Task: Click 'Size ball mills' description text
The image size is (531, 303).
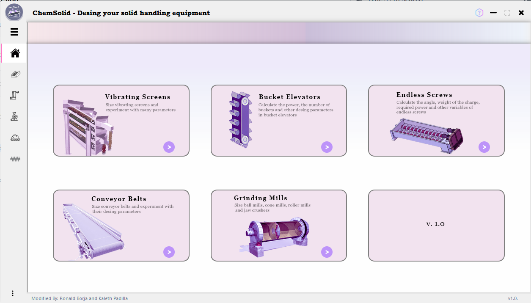Action: (x=272, y=207)
